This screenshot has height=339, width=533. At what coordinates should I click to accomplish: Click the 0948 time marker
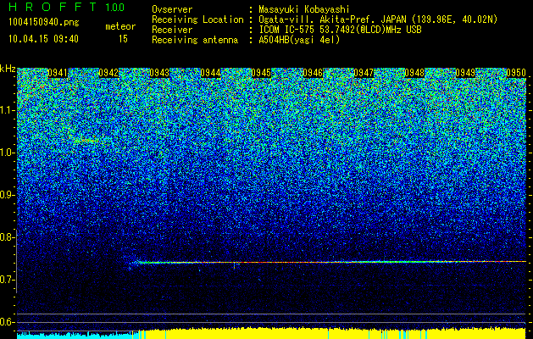pyautogui.click(x=414, y=73)
